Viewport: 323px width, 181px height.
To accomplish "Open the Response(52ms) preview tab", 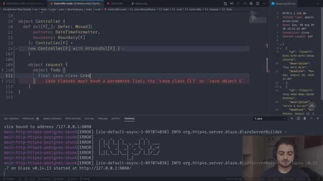I will click(284, 4).
